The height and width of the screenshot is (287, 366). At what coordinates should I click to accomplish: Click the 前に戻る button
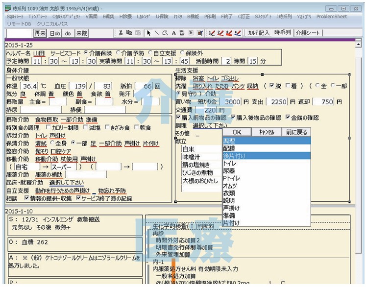pos(296,132)
